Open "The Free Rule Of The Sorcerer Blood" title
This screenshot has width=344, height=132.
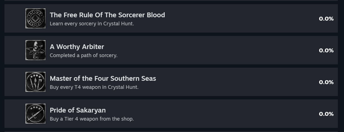click(107, 15)
